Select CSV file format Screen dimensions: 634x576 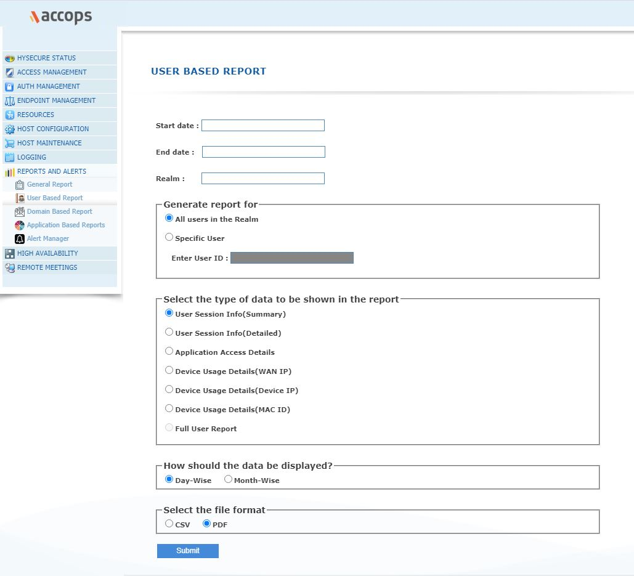[169, 524]
